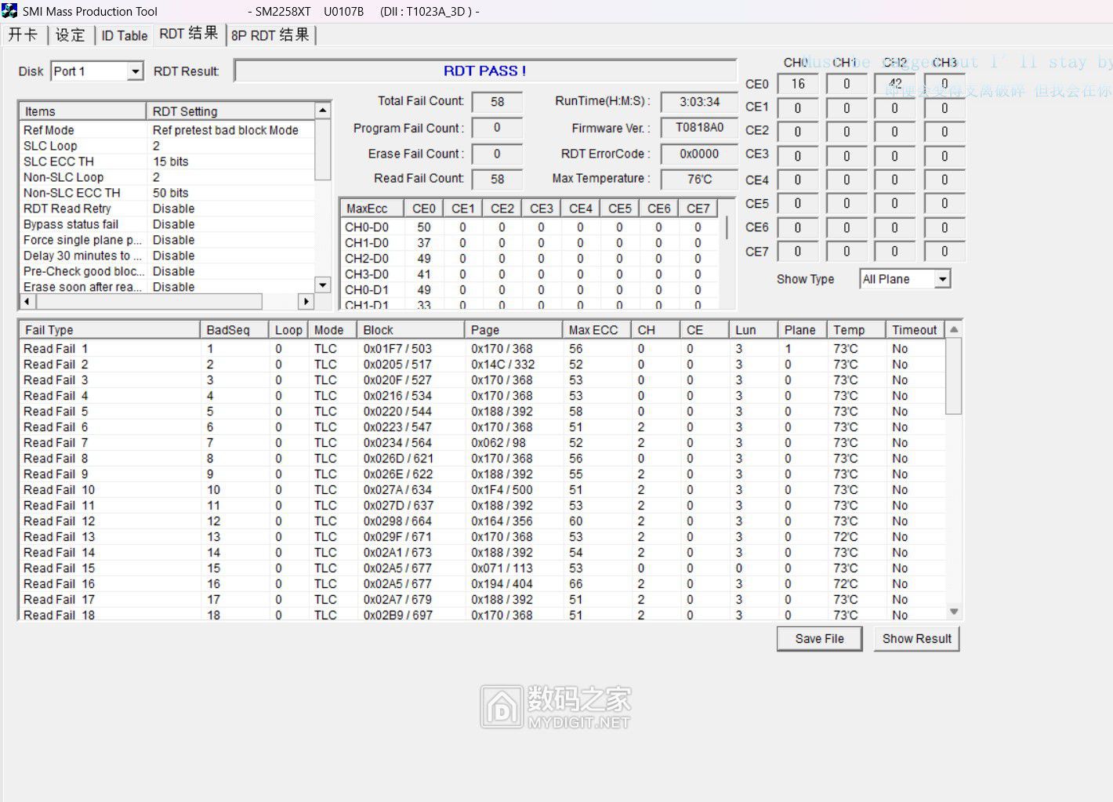Select the Ref Mode settings row
1113x802 pixels.
pos(167,130)
